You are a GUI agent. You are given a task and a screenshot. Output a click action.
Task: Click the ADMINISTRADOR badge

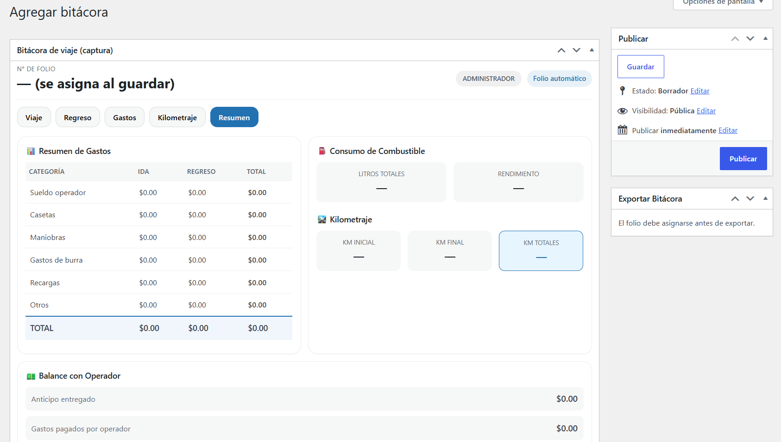(x=489, y=79)
